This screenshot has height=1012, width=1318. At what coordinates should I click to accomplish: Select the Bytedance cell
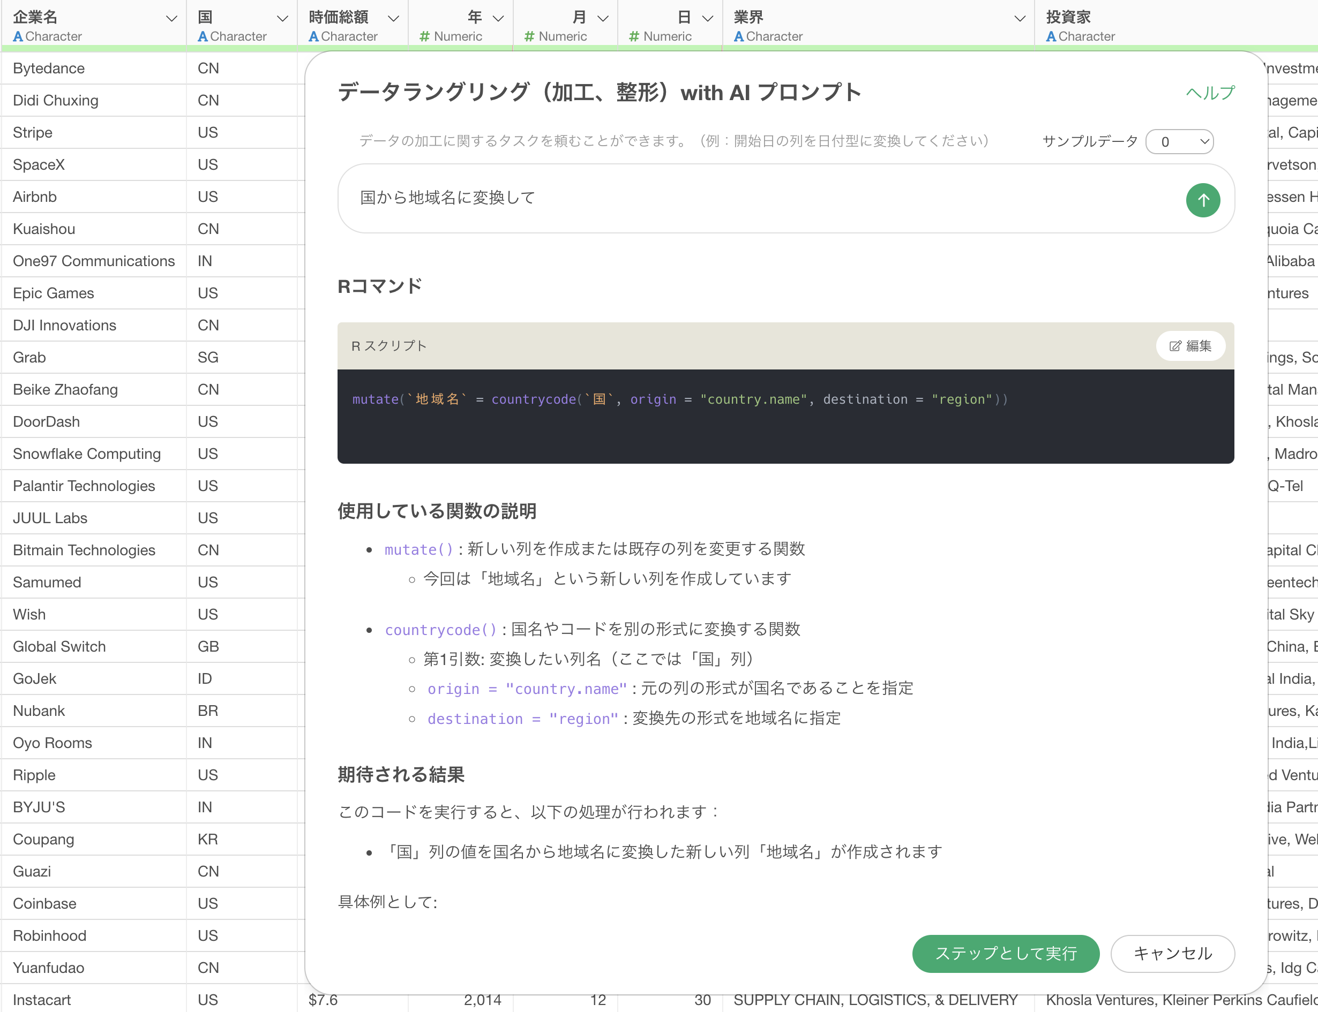(93, 68)
